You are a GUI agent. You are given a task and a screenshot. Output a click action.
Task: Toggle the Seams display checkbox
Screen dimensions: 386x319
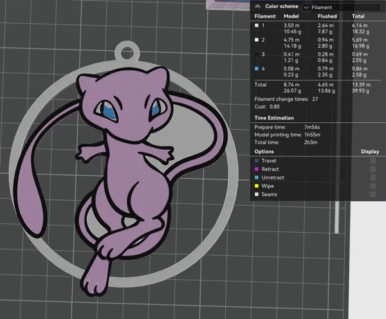coord(373,194)
